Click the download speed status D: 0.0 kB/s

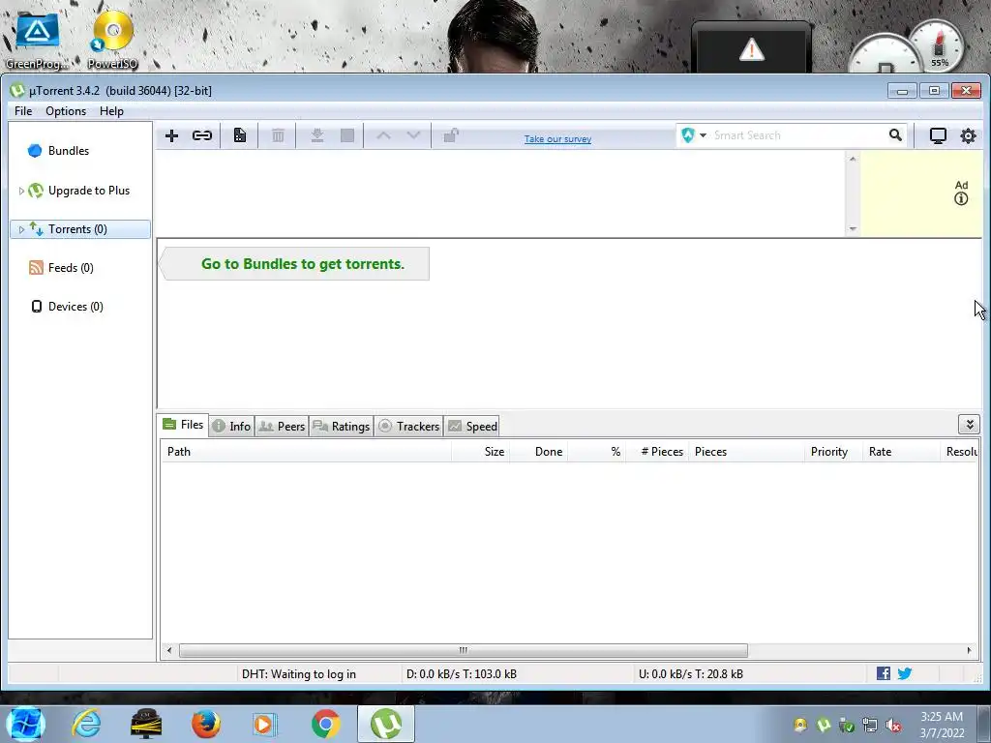[462, 674]
